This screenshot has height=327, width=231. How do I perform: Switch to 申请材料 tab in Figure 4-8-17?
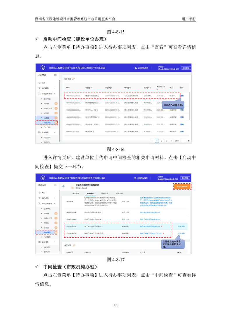[90, 194]
